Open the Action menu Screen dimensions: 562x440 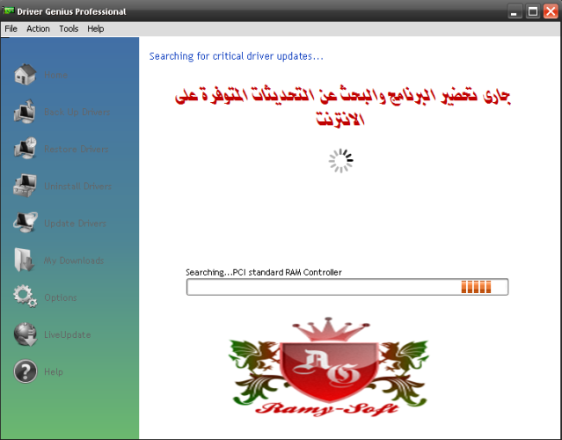38,29
